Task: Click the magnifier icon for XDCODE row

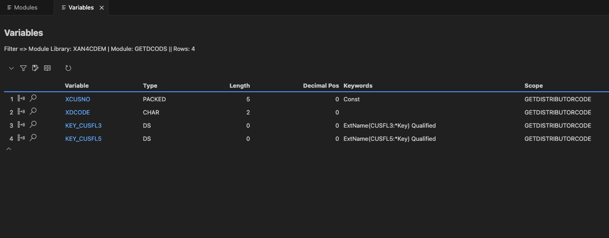Action: point(33,112)
